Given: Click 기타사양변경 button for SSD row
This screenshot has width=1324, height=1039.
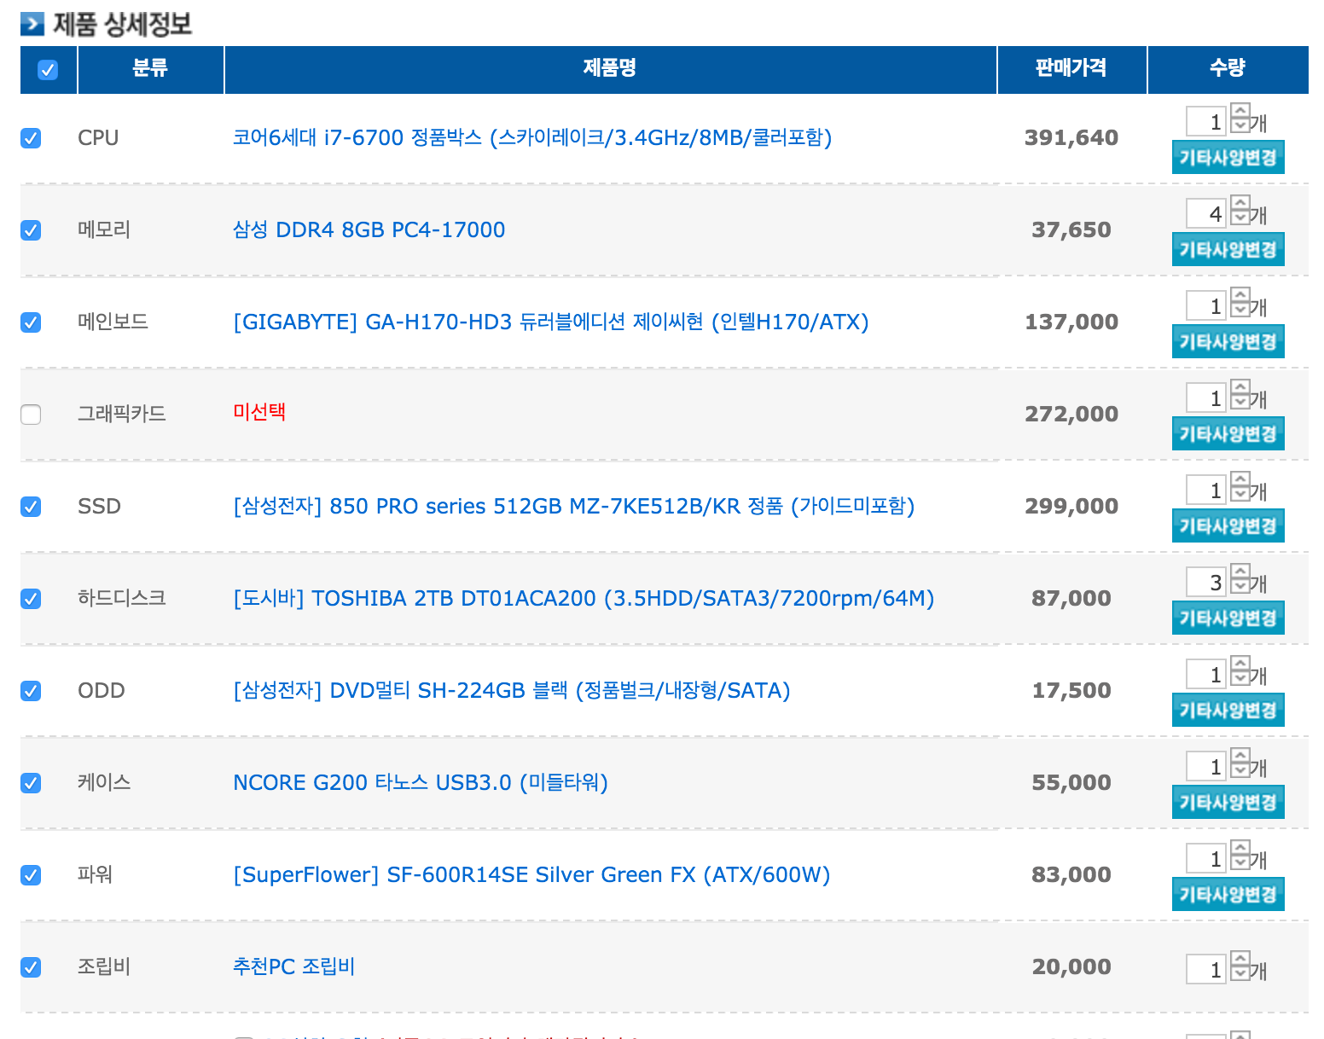Looking at the screenshot, I should (x=1228, y=525).
